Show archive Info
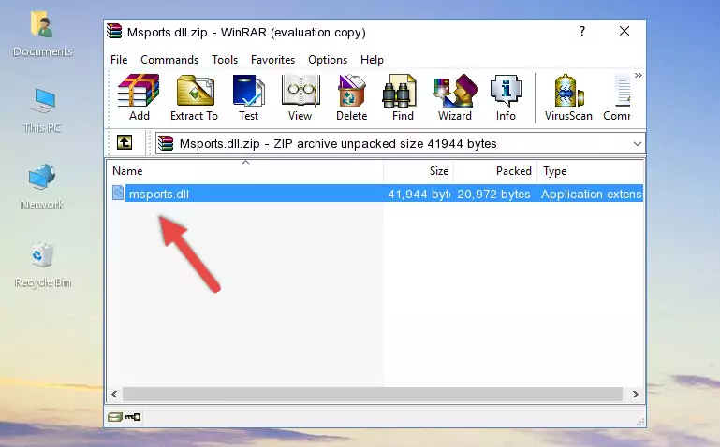720x447 pixels. (x=506, y=97)
